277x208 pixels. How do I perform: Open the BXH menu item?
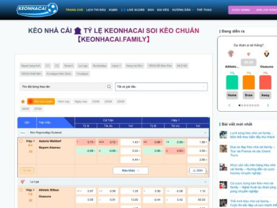[x=151, y=10]
